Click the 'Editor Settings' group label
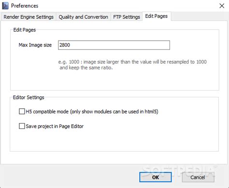This screenshot has width=229, height=188. pyautogui.click(x=29, y=97)
